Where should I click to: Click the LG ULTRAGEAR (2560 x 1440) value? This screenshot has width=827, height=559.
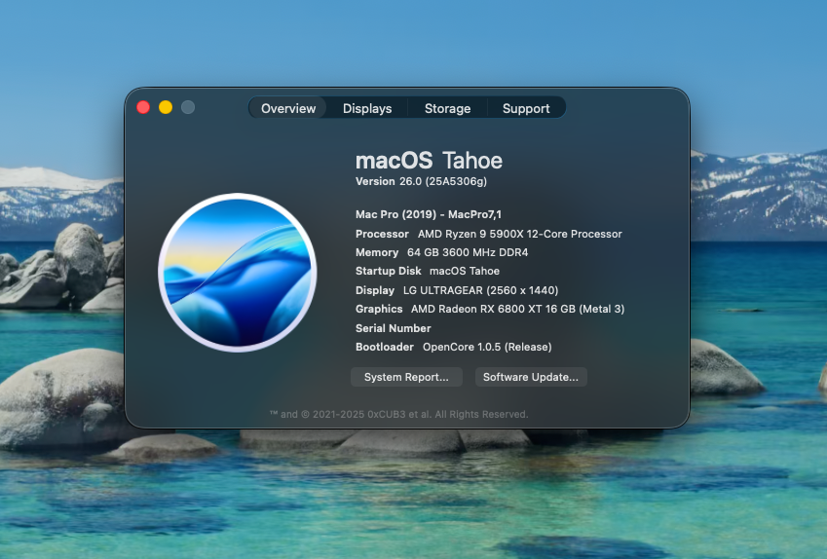point(480,290)
